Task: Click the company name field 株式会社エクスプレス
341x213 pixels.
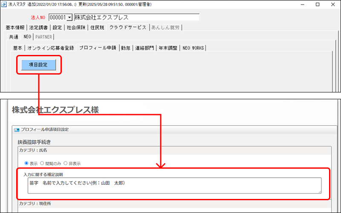Action: (x=136, y=17)
